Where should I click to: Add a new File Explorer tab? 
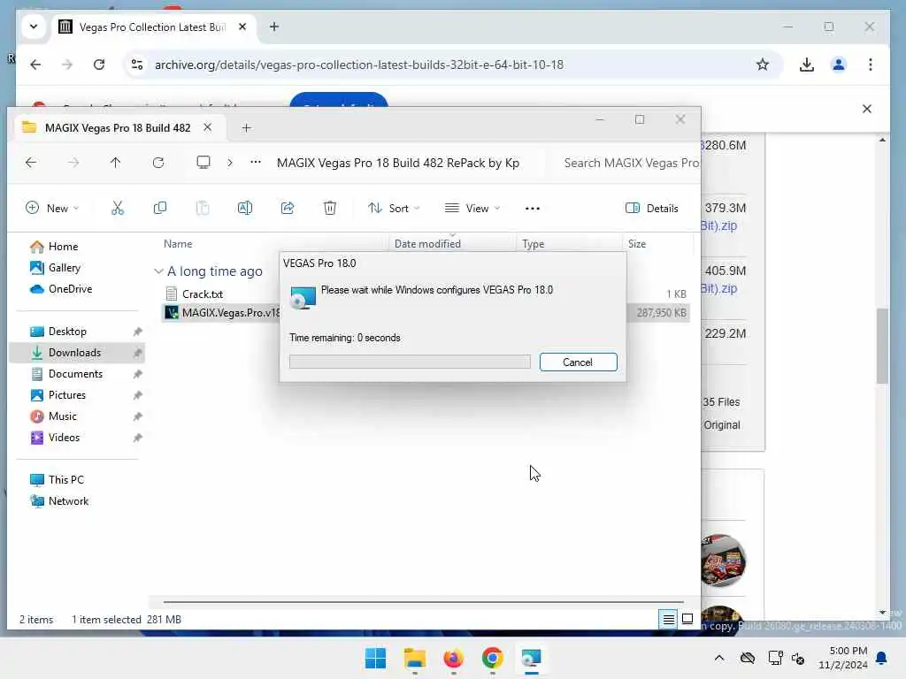click(x=246, y=128)
